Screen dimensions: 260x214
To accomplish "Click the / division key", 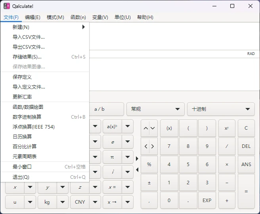I will pyautogui.click(x=227, y=146).
